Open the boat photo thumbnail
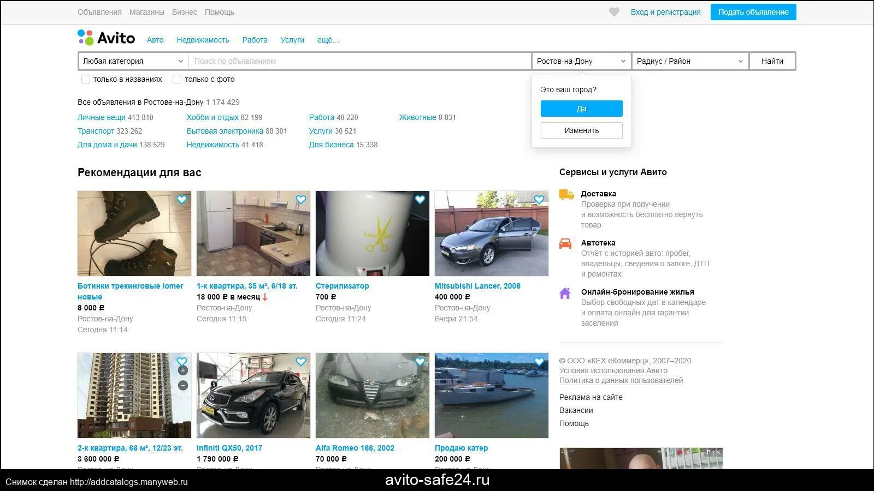 pos(492,396)
